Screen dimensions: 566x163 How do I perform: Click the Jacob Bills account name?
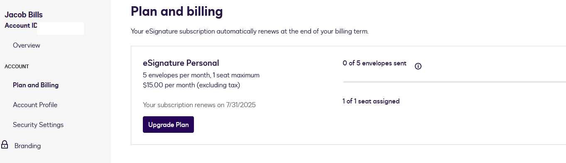[x=24, y=15]
